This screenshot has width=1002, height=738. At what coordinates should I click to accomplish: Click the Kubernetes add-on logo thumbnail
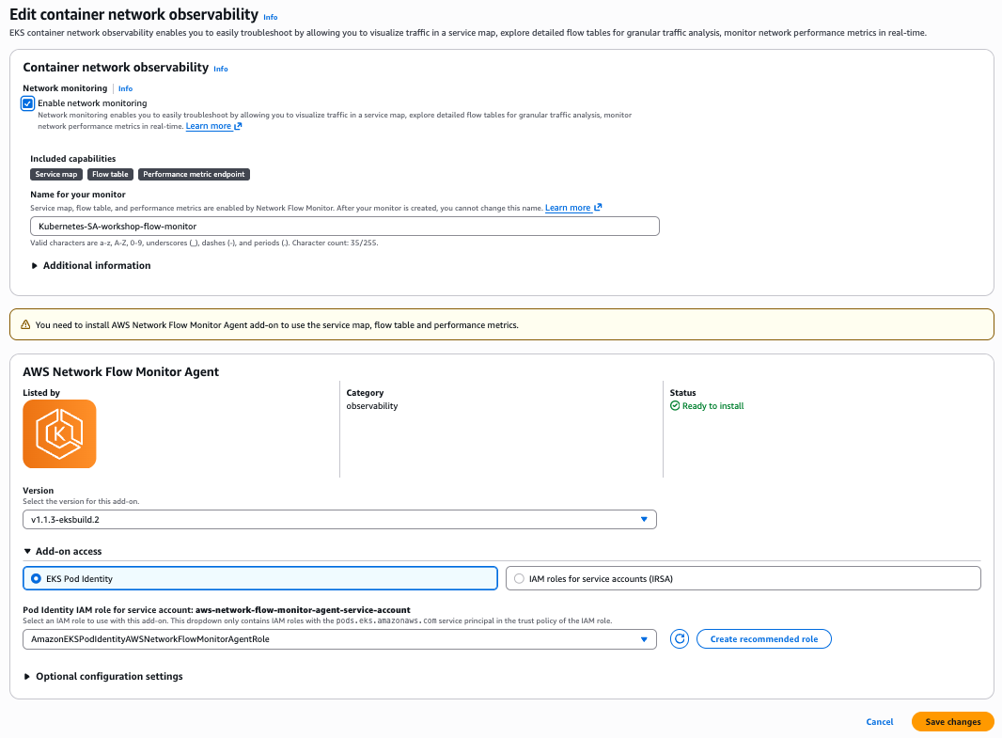59,433
